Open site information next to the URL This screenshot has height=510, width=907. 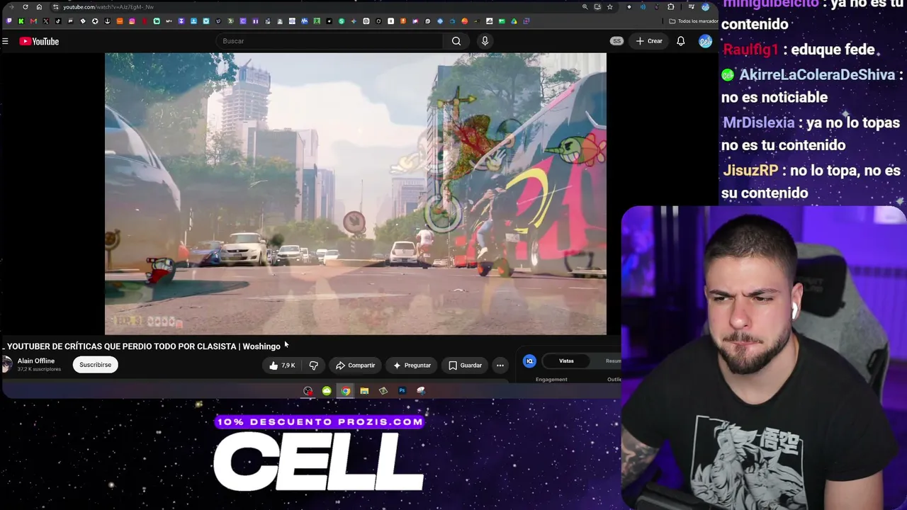pos(56,7)
